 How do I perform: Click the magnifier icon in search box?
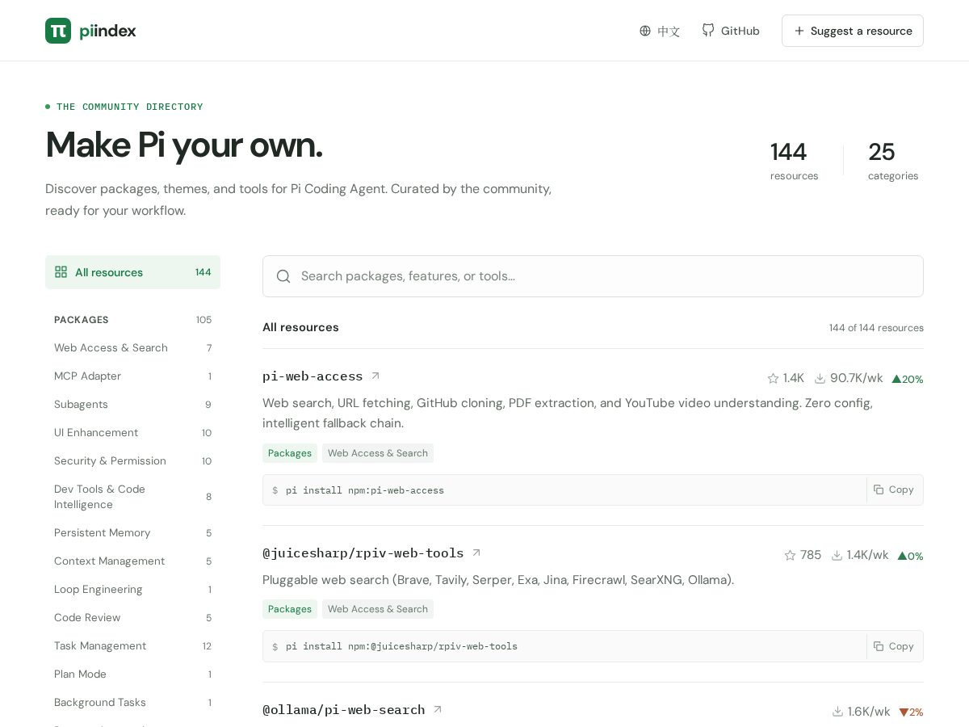[283, 276]
